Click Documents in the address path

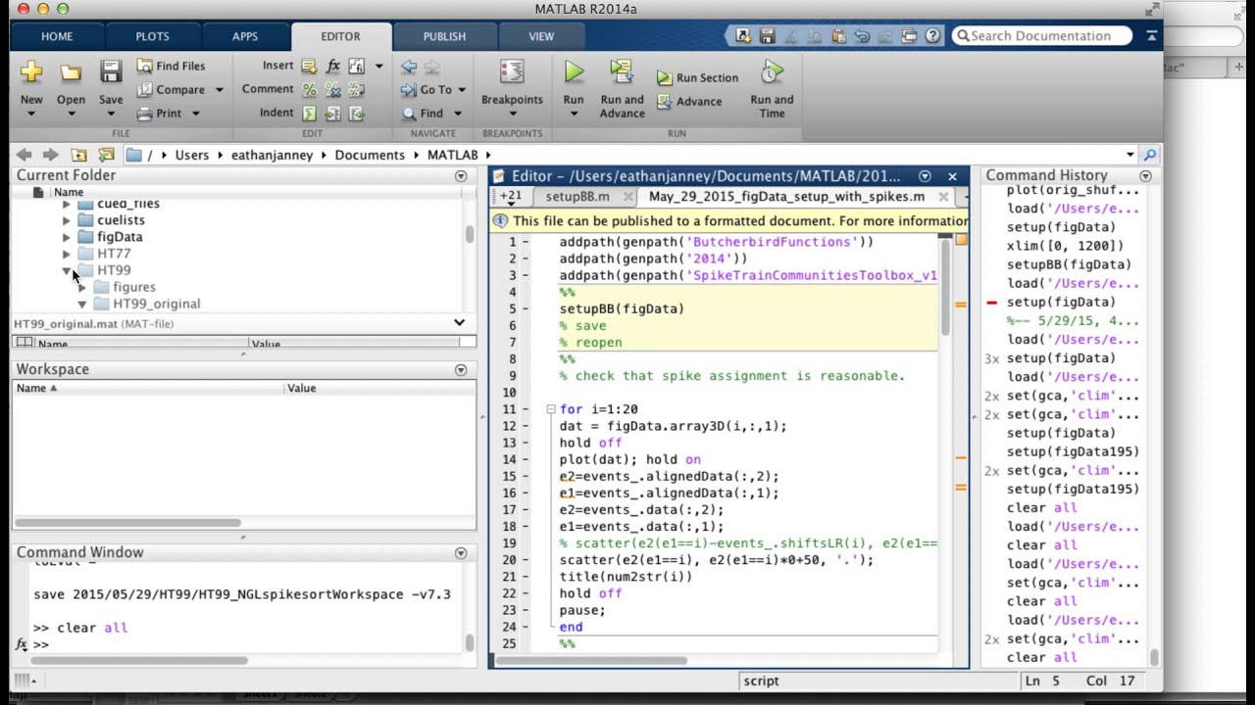pyautogui.click(x=370, y=155)
